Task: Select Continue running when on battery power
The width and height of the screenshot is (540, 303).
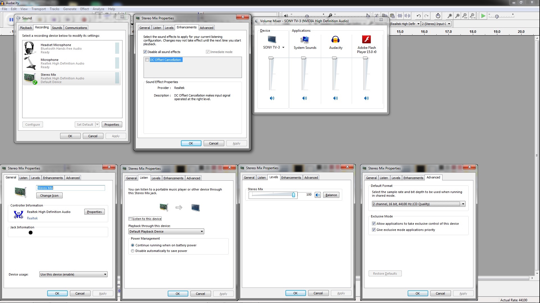Action: click(132, 245)
